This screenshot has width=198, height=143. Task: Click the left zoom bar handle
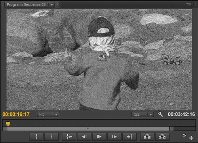click(x=5, y=129)
